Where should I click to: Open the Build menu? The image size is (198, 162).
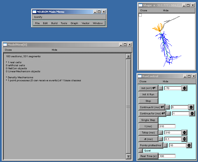click(x=54, y=23)
